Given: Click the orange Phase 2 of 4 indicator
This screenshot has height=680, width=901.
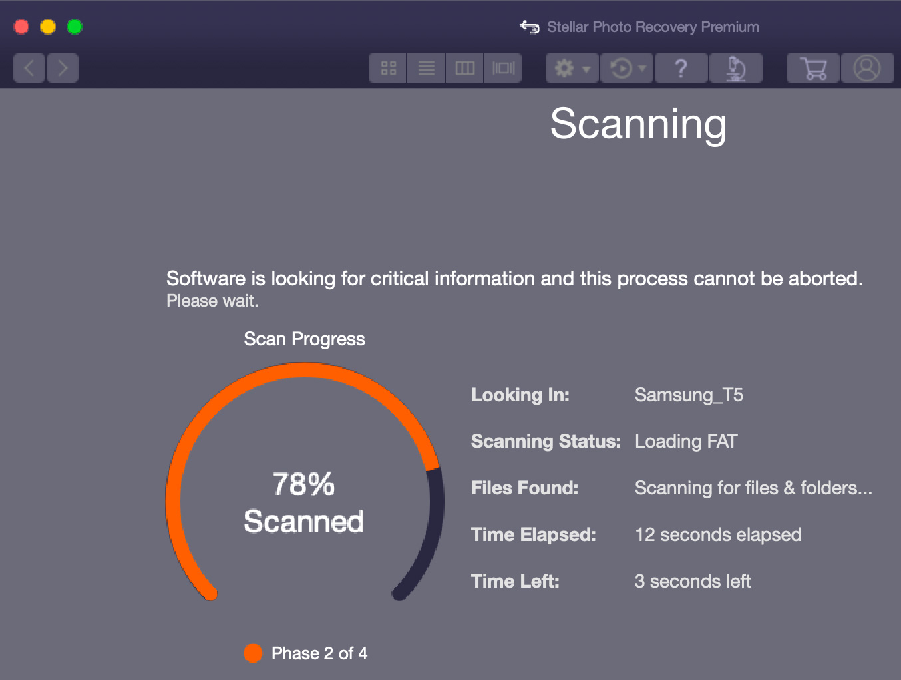Looking at the screenshot, I should click(253, 653).
